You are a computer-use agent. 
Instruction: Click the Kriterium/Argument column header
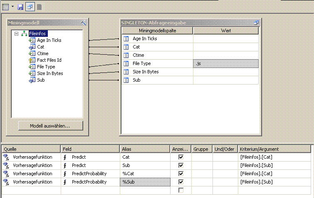click(274, 149)
